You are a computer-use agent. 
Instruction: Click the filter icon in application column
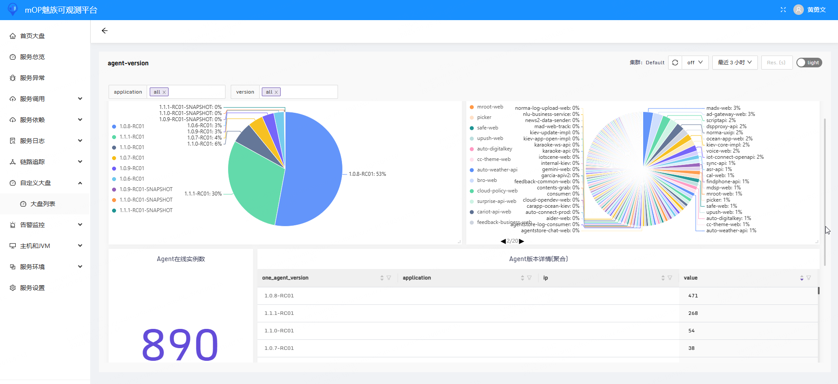[x=529, y=278]
